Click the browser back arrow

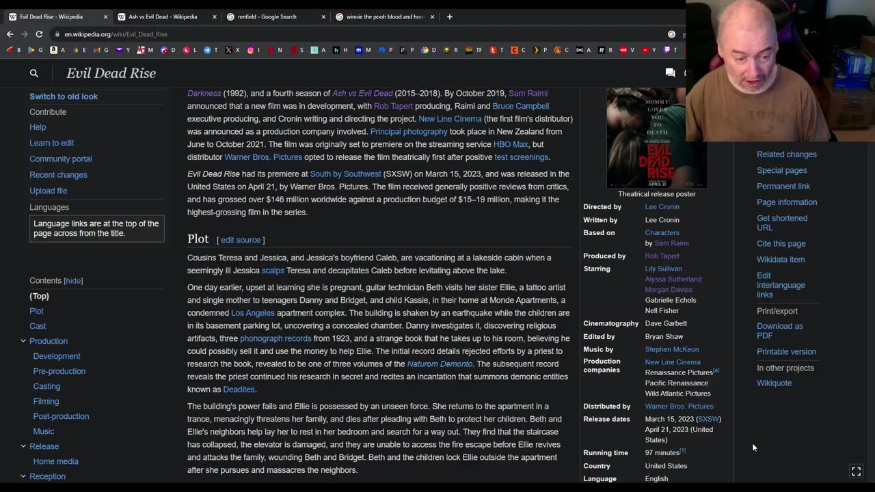[10, 34]
